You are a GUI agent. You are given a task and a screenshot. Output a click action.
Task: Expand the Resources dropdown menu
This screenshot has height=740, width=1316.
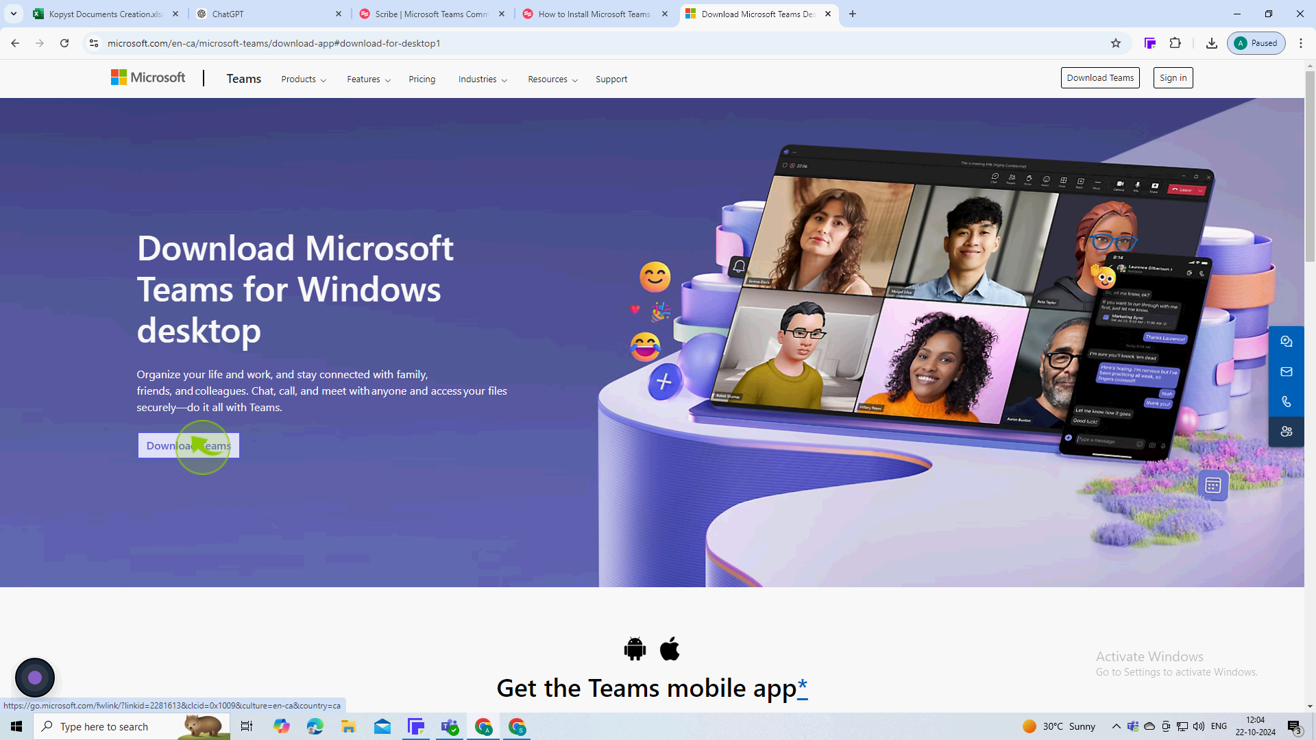tap(552, 79)
